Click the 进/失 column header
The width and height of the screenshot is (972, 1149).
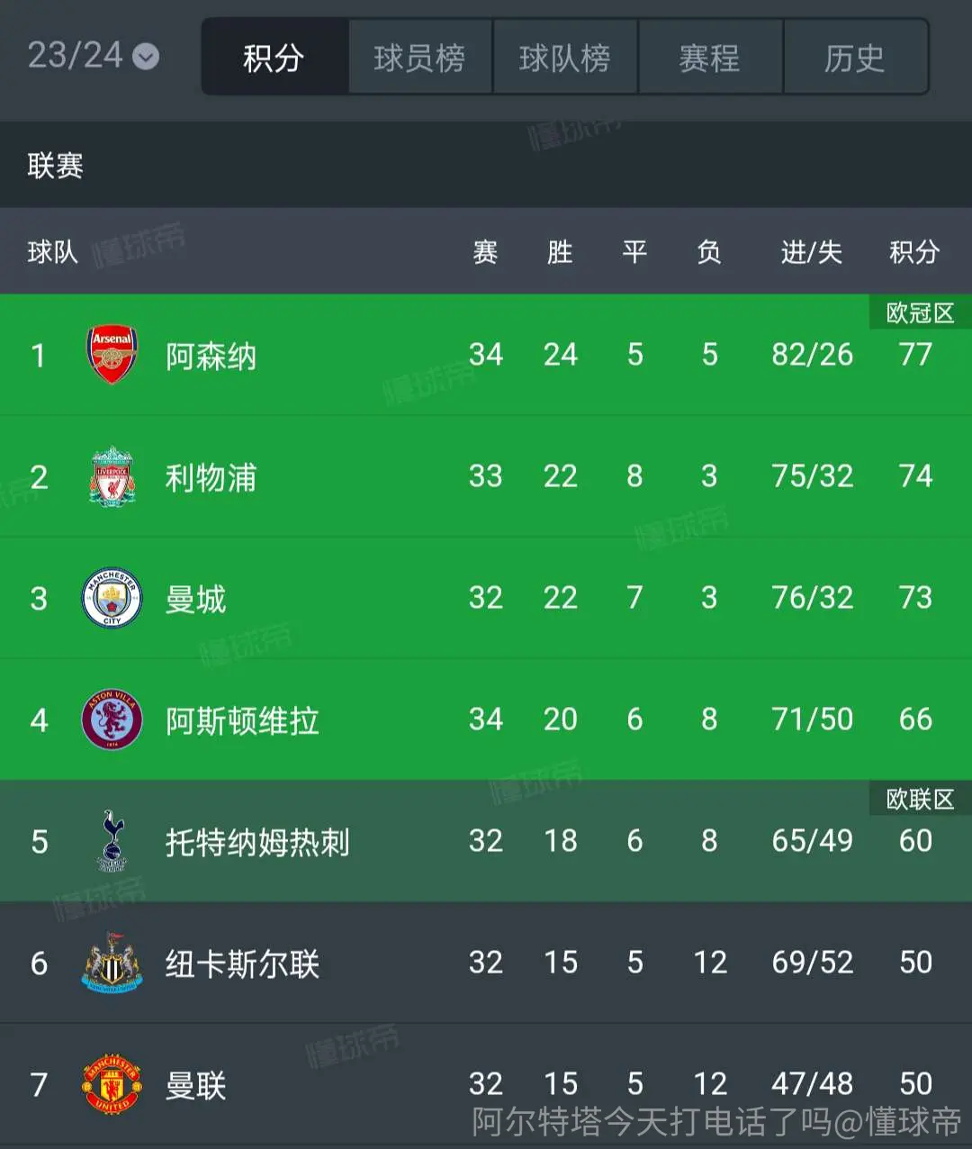coord(812,252)
